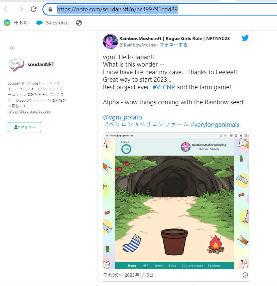
Task: Open the #verylonganimals hashtag
Action: [215, 125]
